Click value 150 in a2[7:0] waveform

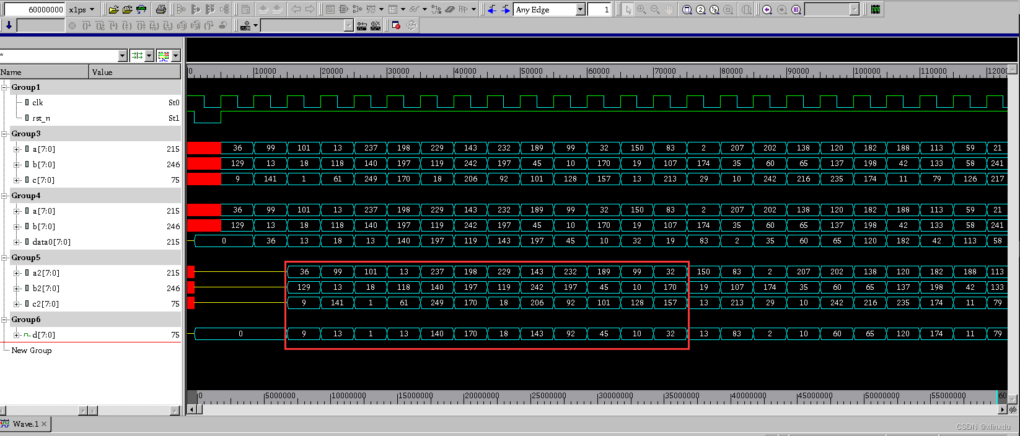[x=703, y=272]
